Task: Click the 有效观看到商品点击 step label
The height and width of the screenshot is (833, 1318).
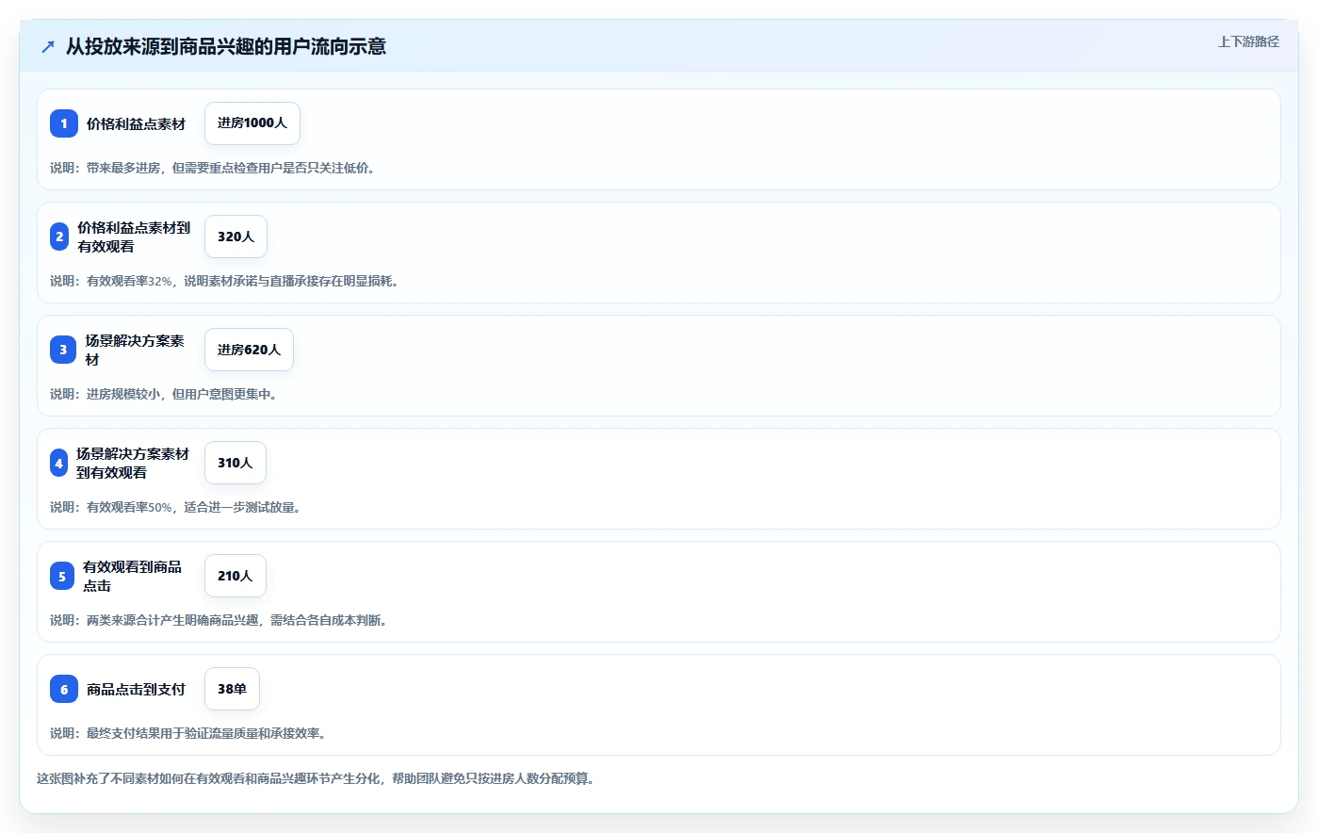Action: (132, 576)
